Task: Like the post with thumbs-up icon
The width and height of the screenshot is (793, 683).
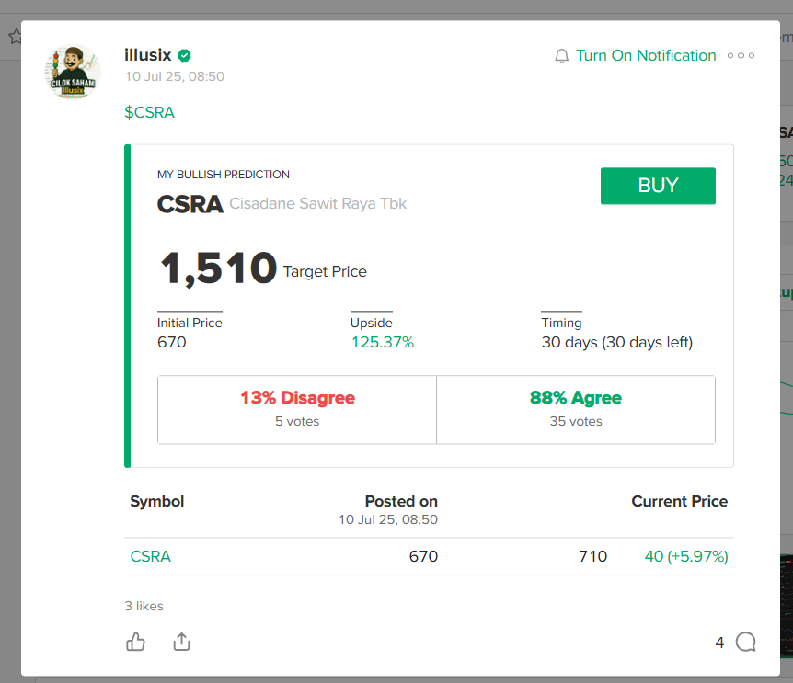Action: click(x=135, y=642)
